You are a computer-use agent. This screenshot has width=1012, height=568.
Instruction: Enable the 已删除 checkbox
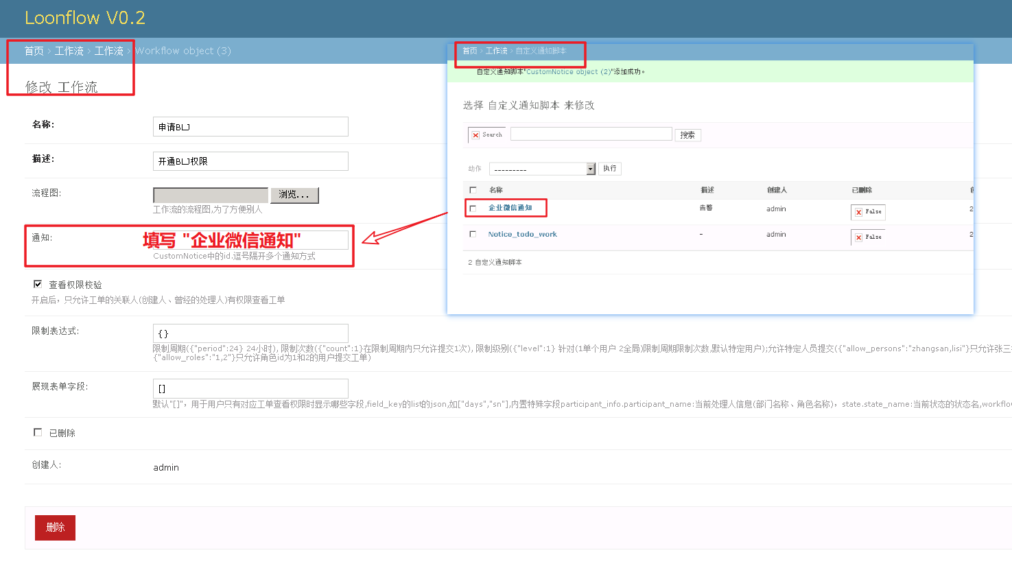38,431
